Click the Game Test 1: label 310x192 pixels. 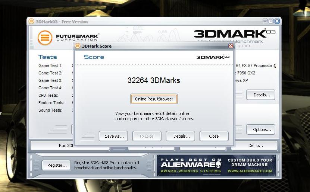pos(50,65)
